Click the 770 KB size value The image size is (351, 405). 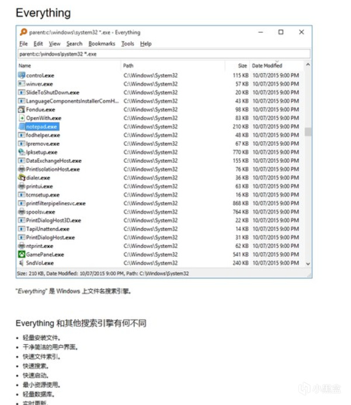(x=241, y=152)
